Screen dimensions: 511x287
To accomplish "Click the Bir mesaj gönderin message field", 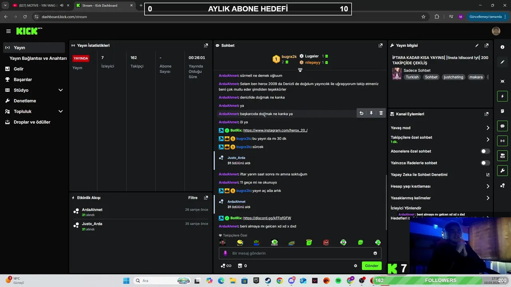I will pos(300,253).
